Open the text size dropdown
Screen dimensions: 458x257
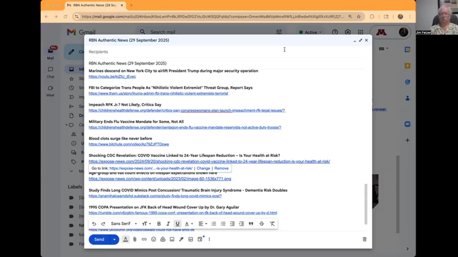tap(146, 224)
